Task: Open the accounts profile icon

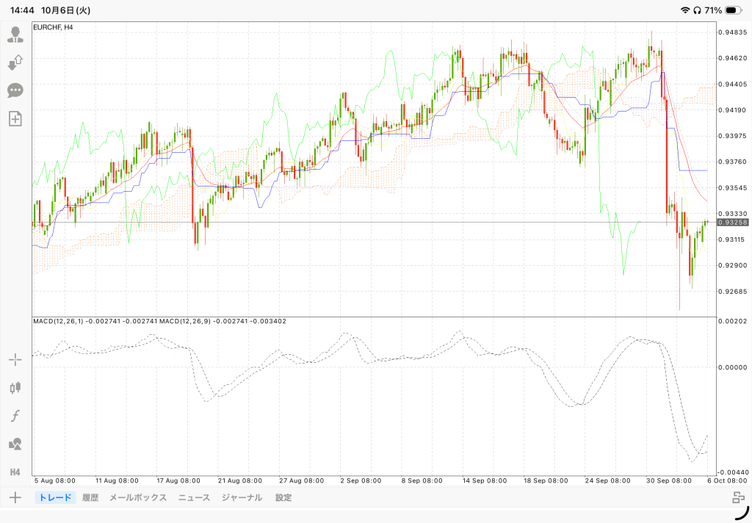Action: click(x=15, y=35)
